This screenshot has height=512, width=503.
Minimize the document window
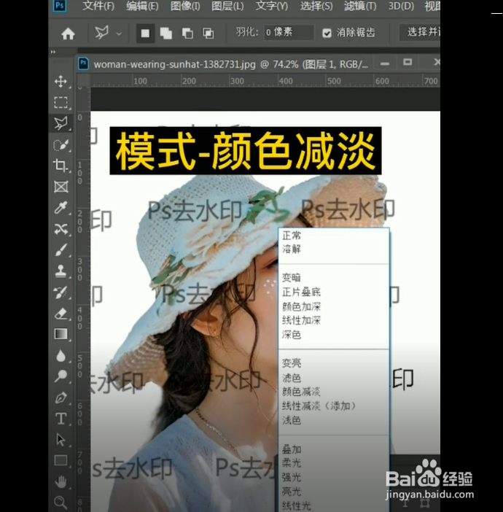(x=385, y=63)
